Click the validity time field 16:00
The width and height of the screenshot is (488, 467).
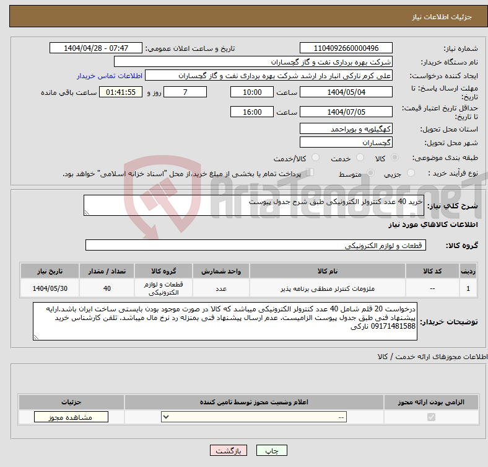pos(252,112)
